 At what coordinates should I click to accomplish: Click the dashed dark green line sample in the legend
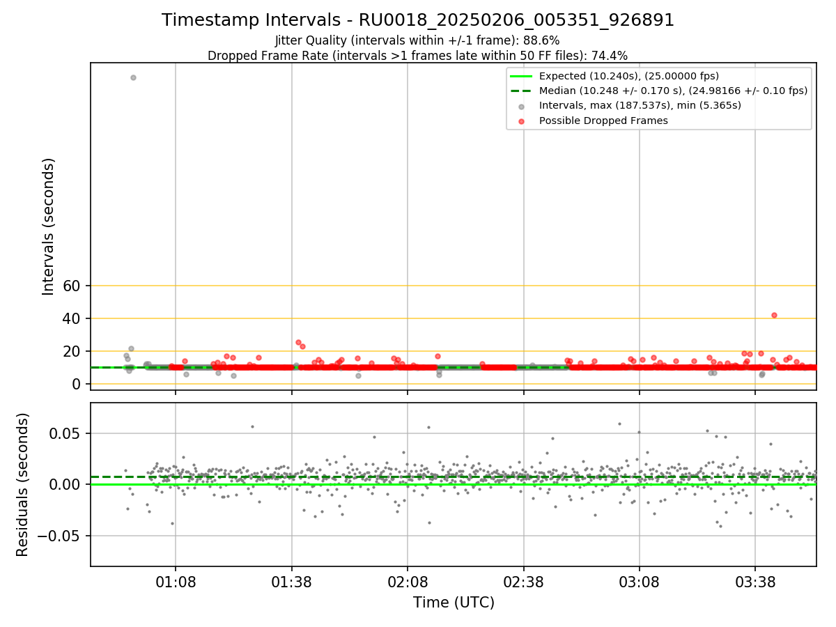click(x=522, y=91)
